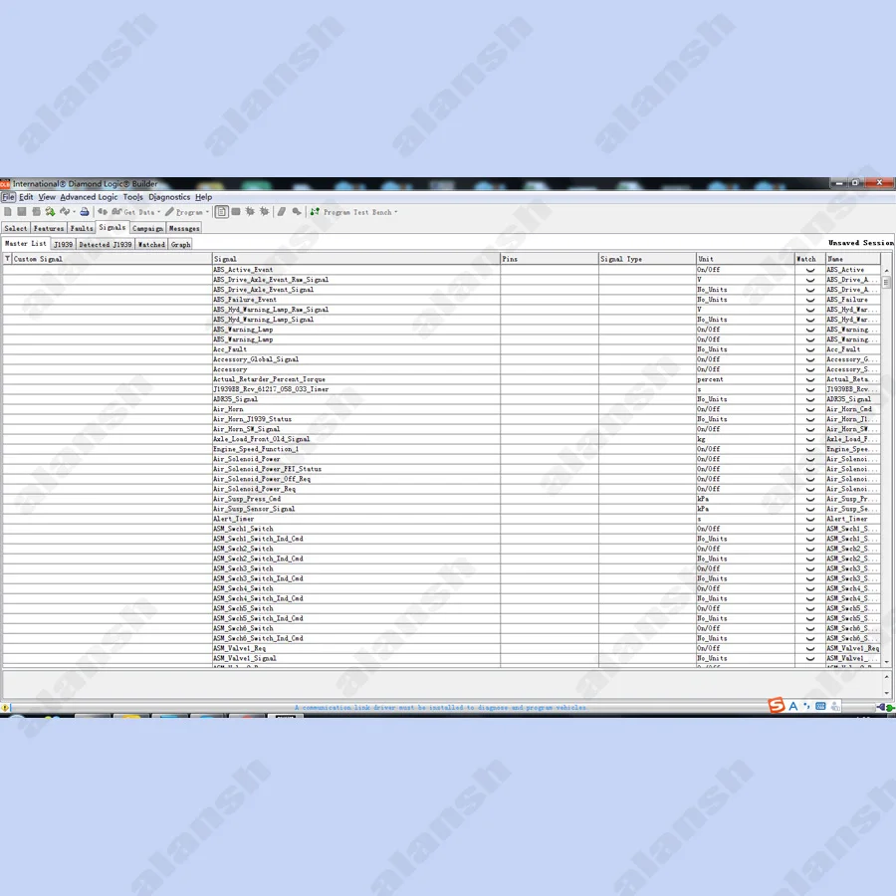The width and height of the screenshot is (896, 896).
Task: Toggle Watch for Acc_Fault row
Action: (x=810, y=349)
